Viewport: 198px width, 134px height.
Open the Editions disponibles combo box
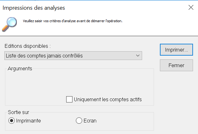tap(73, 56)
